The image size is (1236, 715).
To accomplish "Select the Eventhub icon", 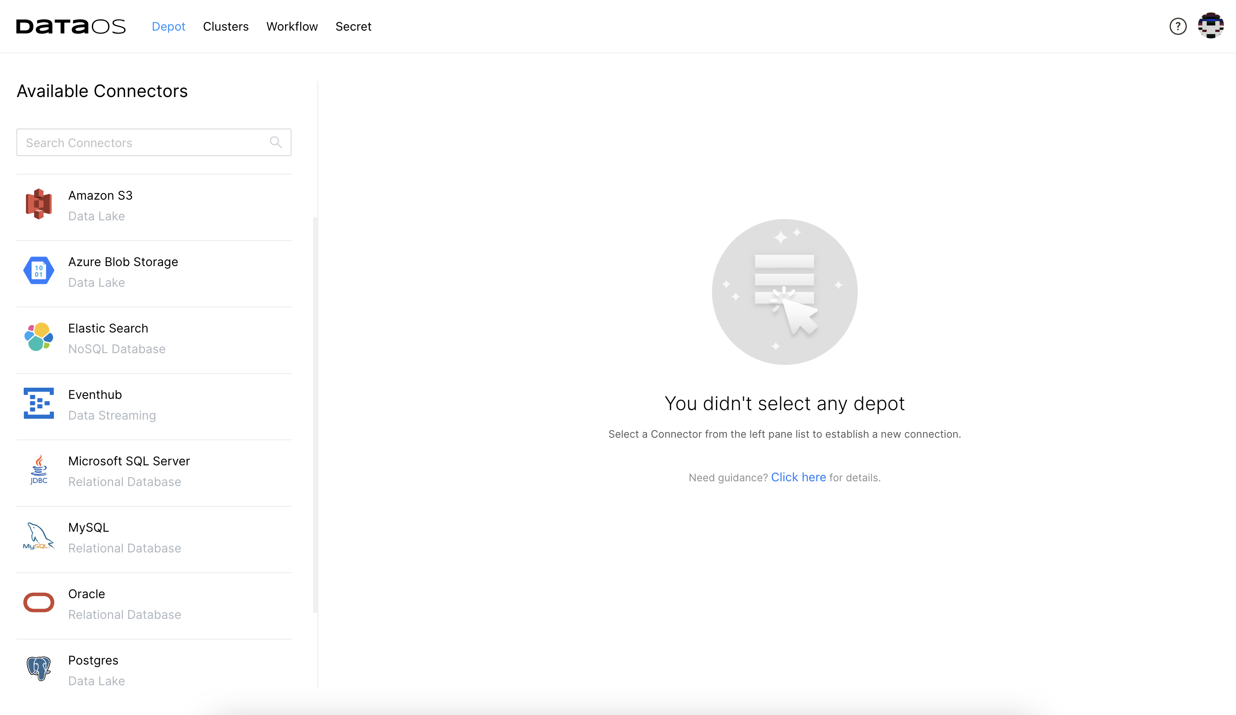I will click(x=39, y=403).
